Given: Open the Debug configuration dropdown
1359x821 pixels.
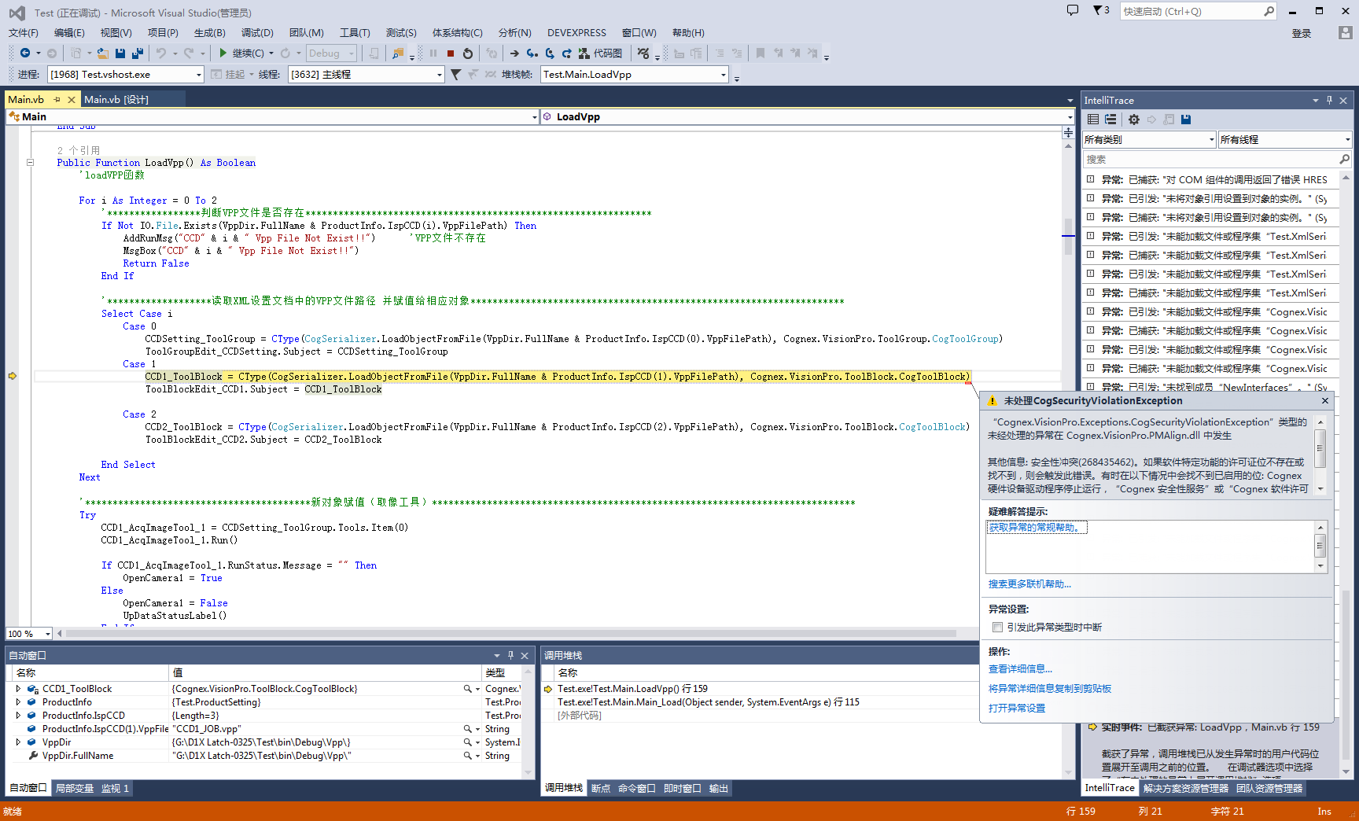Looking at the screenshot, I should pyautogui.click(x=332, y=53).
